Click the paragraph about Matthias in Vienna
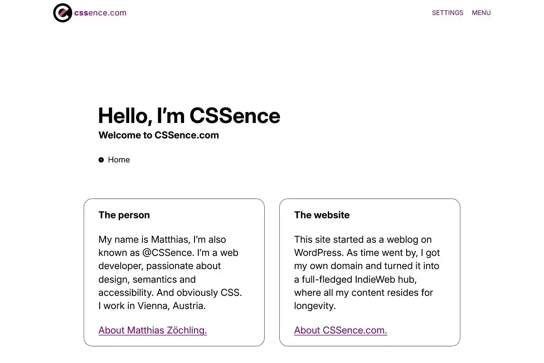This screenshot has height=363, width=544. point(170,273)
